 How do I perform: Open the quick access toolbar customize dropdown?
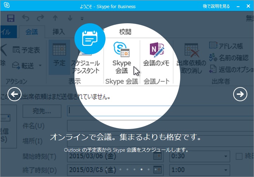pyautogui.click(x=82, y=19)
